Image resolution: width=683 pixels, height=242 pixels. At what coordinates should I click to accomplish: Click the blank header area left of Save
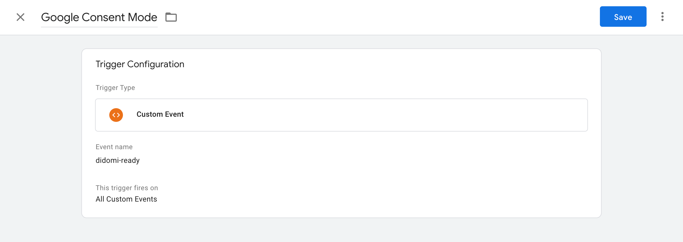point(398,17)
